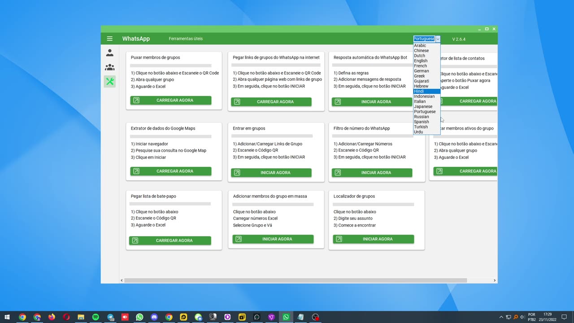Open the single-person contacts sidebar icon
The height and width of the screenshot is (323, 574).
[x=109, y=53]
